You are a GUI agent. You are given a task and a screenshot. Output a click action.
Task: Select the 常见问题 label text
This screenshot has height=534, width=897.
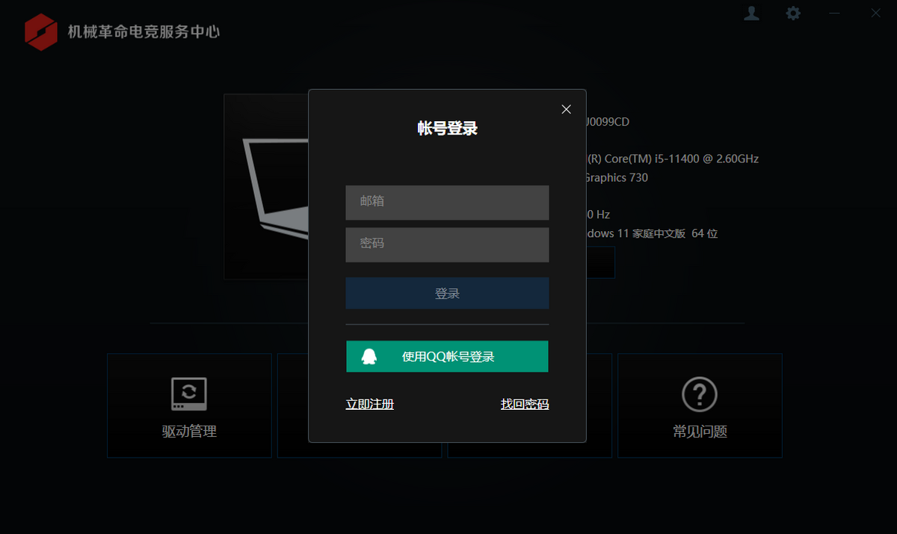(700, 432)
